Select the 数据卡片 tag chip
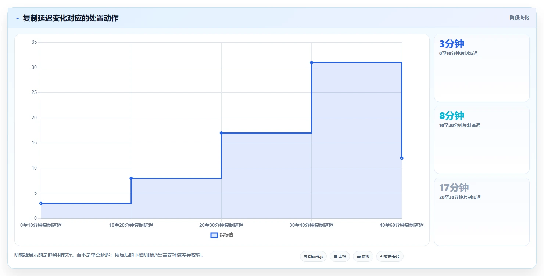Image resolution: width=544 pixels, height=276 pixels. coord(390,257)
